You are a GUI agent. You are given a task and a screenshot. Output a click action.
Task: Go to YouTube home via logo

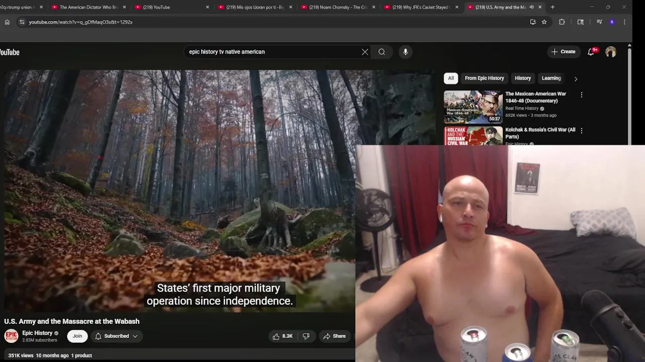10,52
